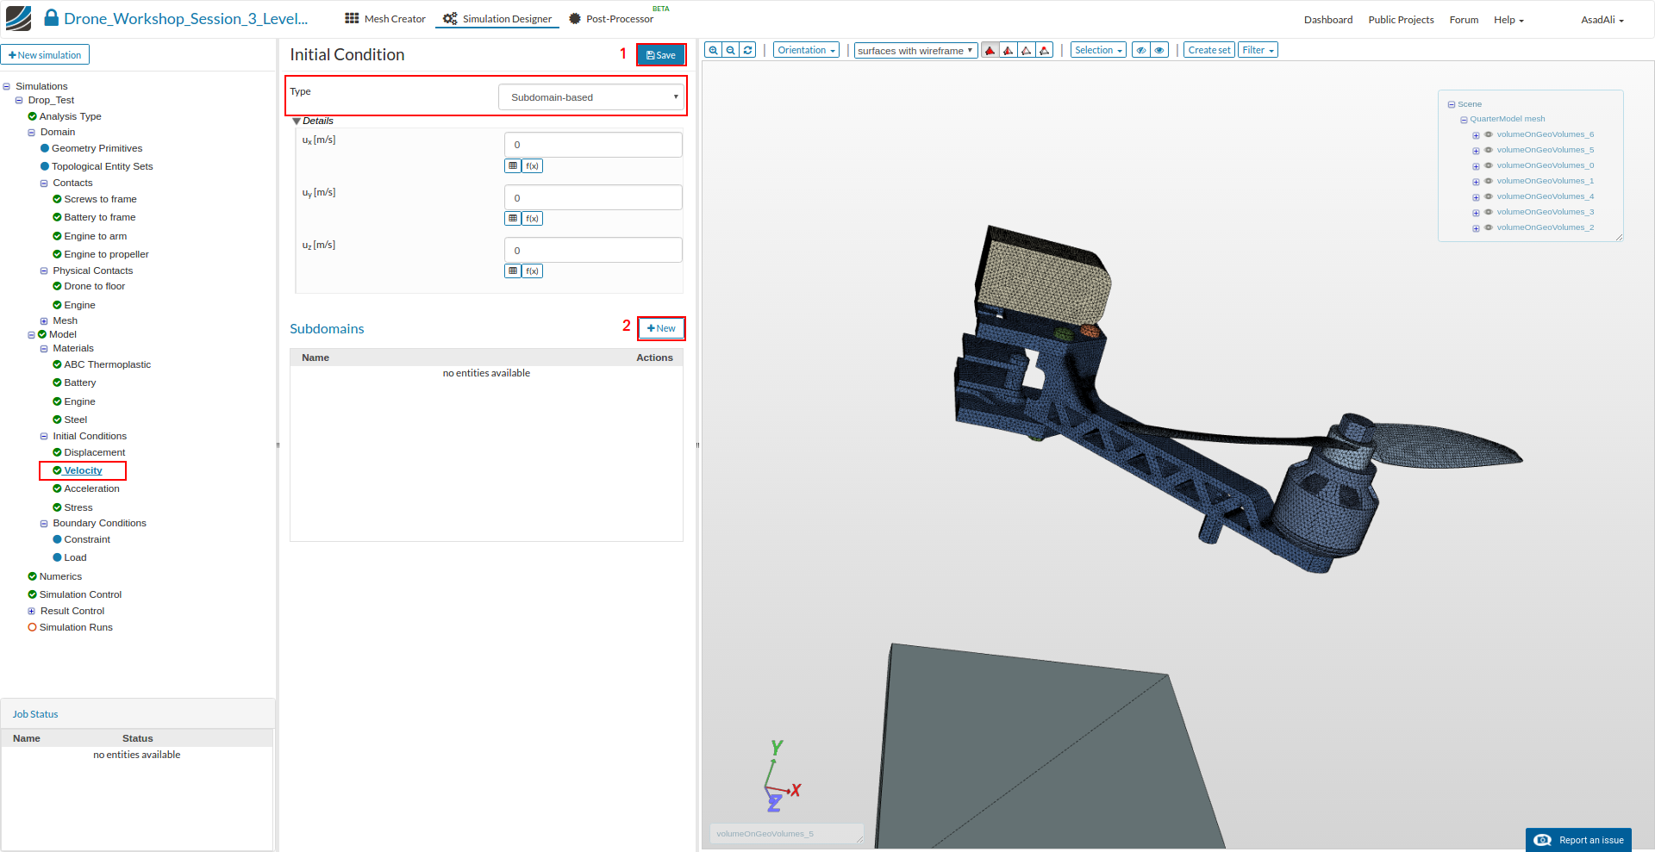Click the Constraint blue status dot

pyautogui.click(x=58, y=539)
